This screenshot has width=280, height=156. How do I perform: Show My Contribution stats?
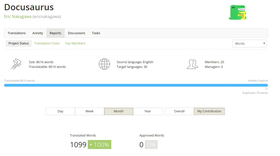tap(209, 111)
